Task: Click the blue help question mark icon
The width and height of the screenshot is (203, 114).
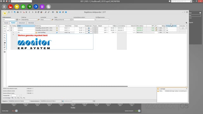Action: click(x=66, y=12)
